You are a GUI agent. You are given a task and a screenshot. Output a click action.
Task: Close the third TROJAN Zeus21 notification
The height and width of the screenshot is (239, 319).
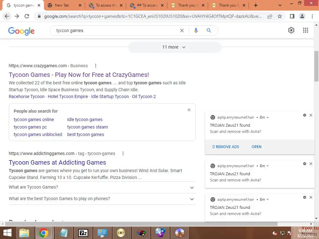[311, 197]
